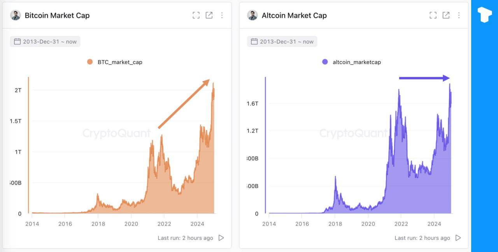Run the Altcoin Market Cap query again

tap(458, 238)
